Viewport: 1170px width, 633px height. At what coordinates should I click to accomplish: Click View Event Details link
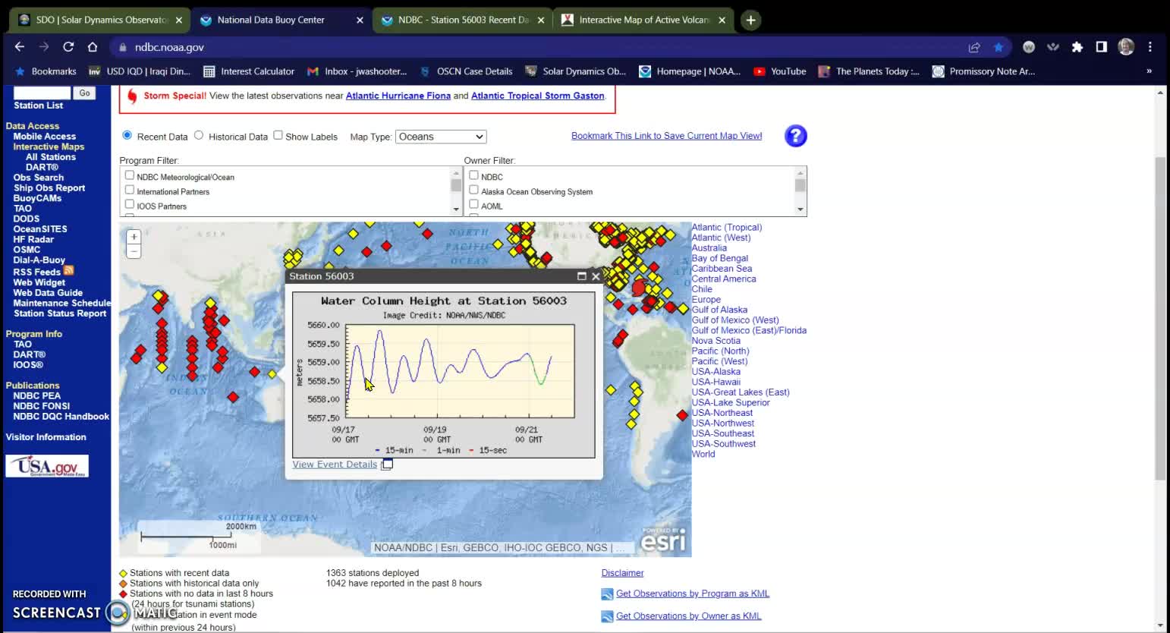335,465
